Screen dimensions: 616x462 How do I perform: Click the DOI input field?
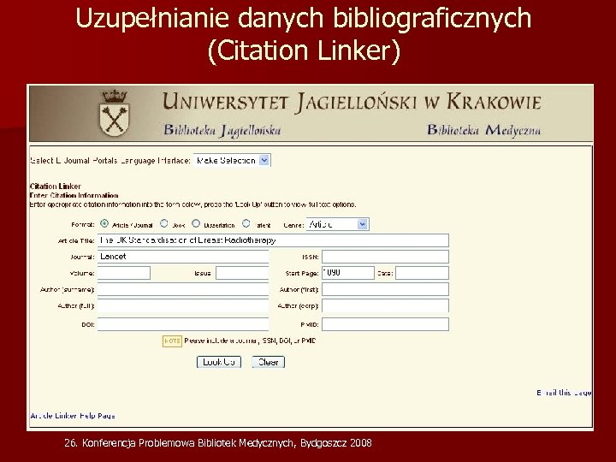click(183, 324)
